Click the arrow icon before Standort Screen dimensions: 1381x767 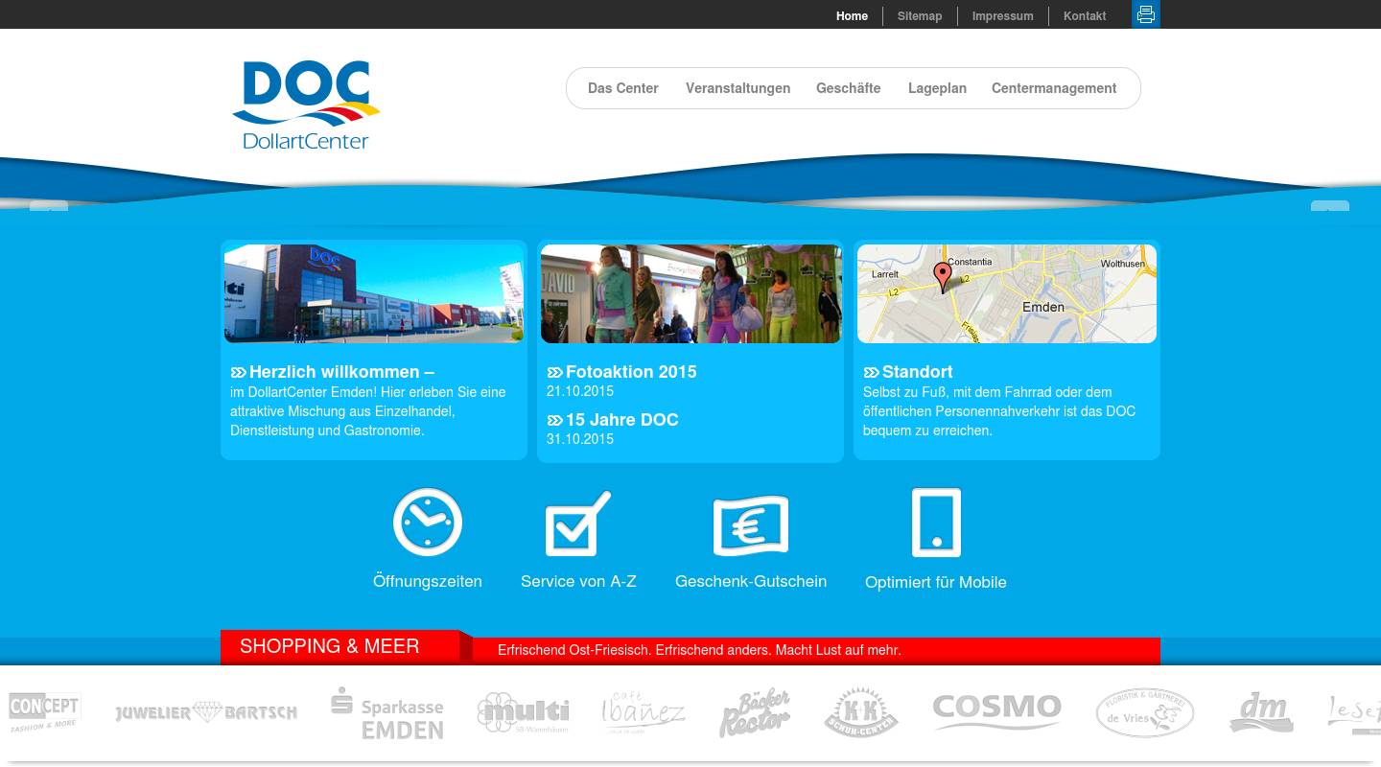(x=871, y=372)
